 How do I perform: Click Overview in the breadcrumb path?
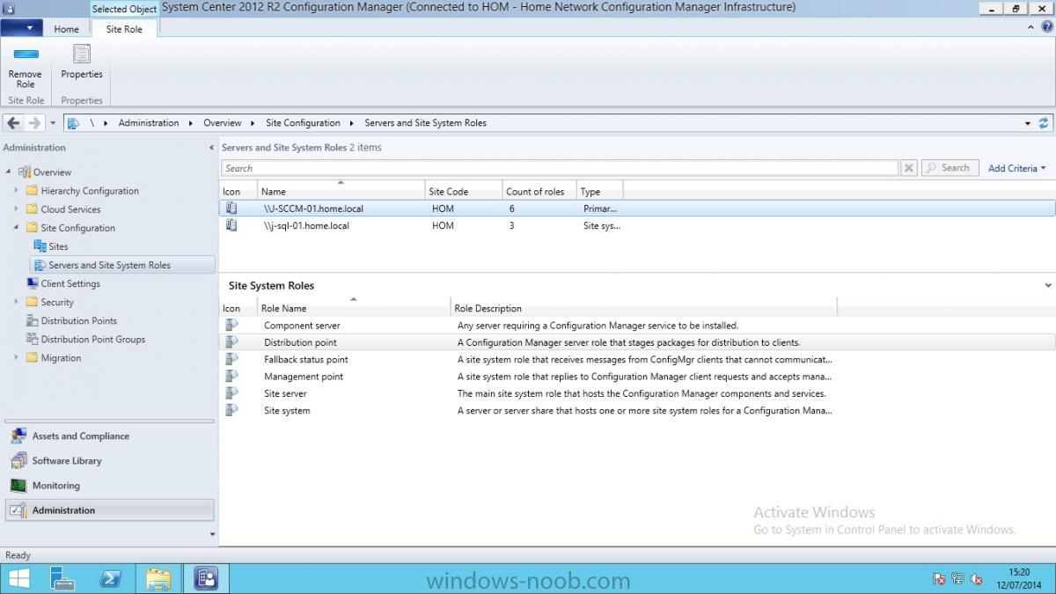pos(223,123)
